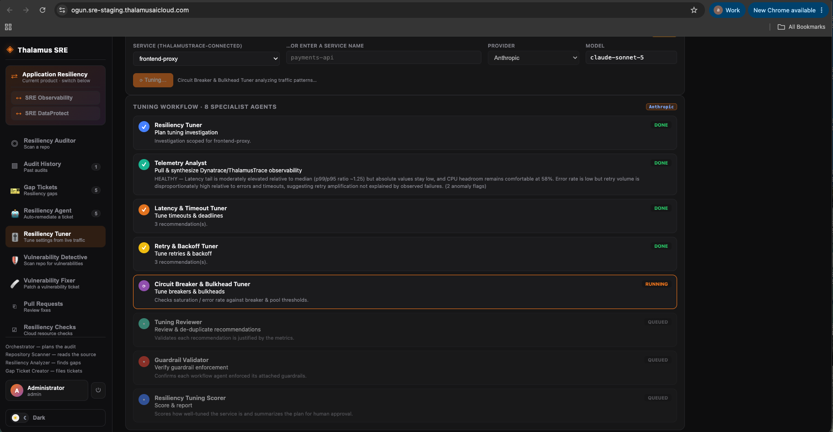Click the Pull Requests icon
Viewport: 833px width, 432px height.
pos(15,307)
